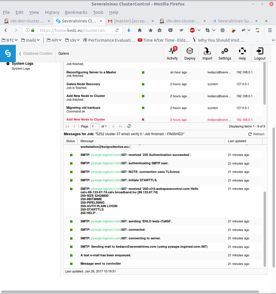Open the Performance Evaluati... bookmark
The width and height of the screenshot is (276, 294).
pyautogui.click(x=109, y=40)
